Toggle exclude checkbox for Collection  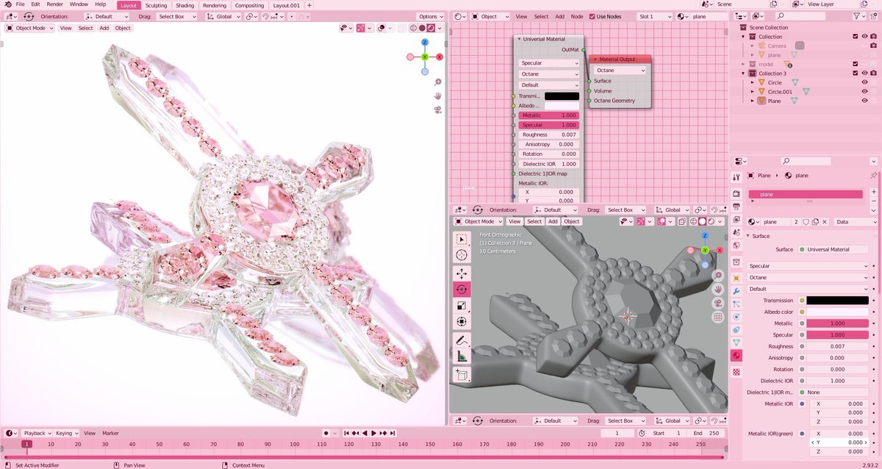(x=856, y=36)
